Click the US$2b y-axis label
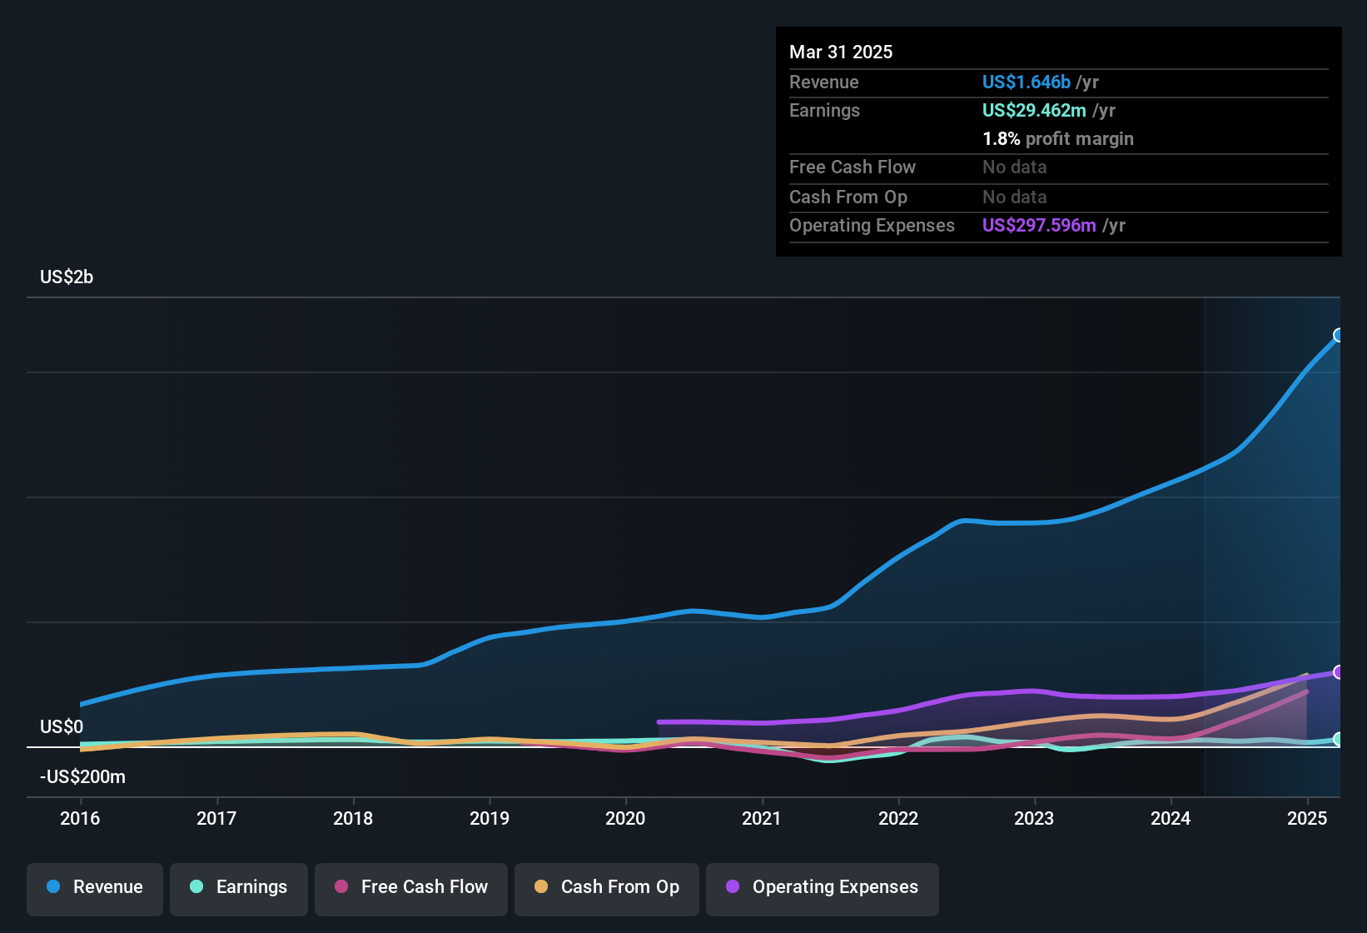 click(67, 277)
